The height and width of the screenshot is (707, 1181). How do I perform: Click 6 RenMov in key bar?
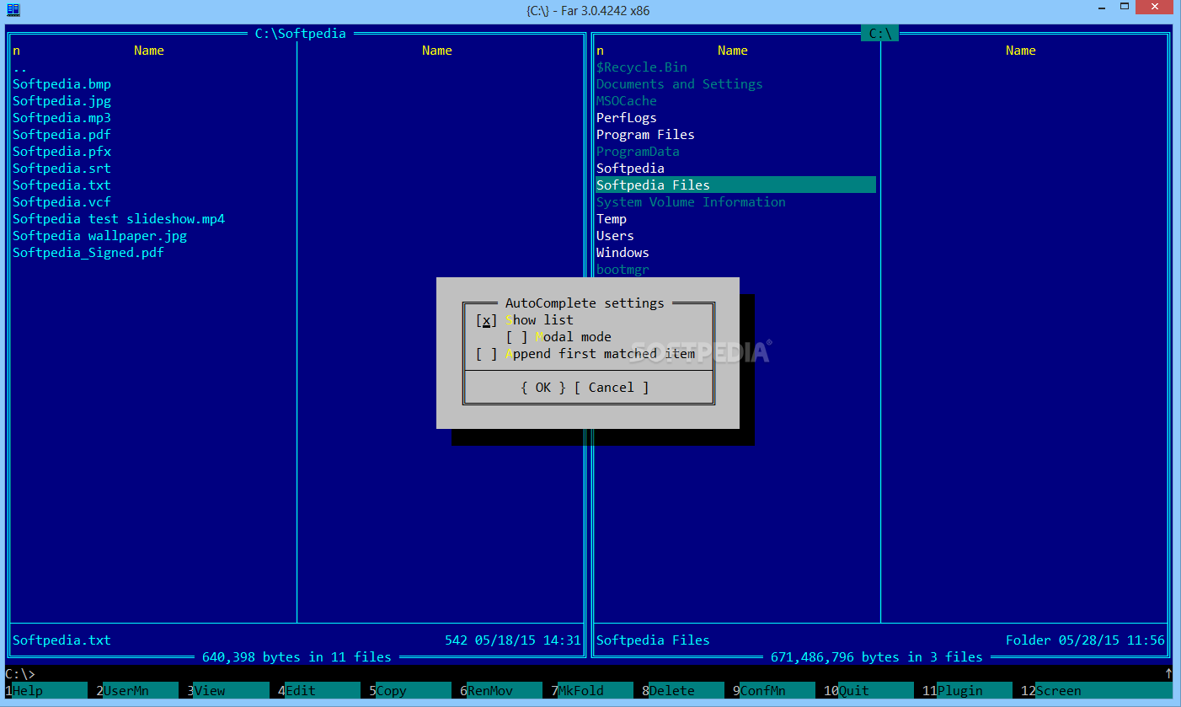(500, 691)
